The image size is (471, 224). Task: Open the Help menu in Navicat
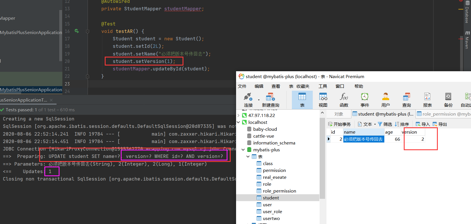359,86
